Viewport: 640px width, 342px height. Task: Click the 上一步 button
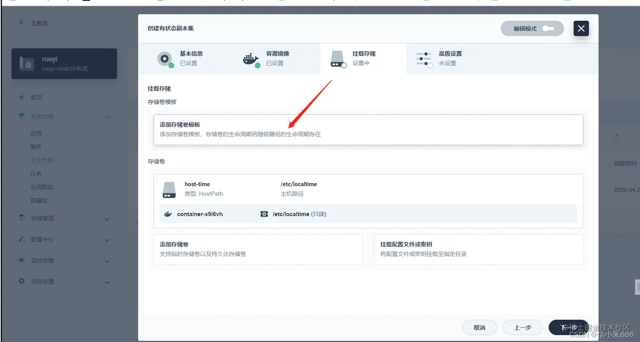[523, 328]
